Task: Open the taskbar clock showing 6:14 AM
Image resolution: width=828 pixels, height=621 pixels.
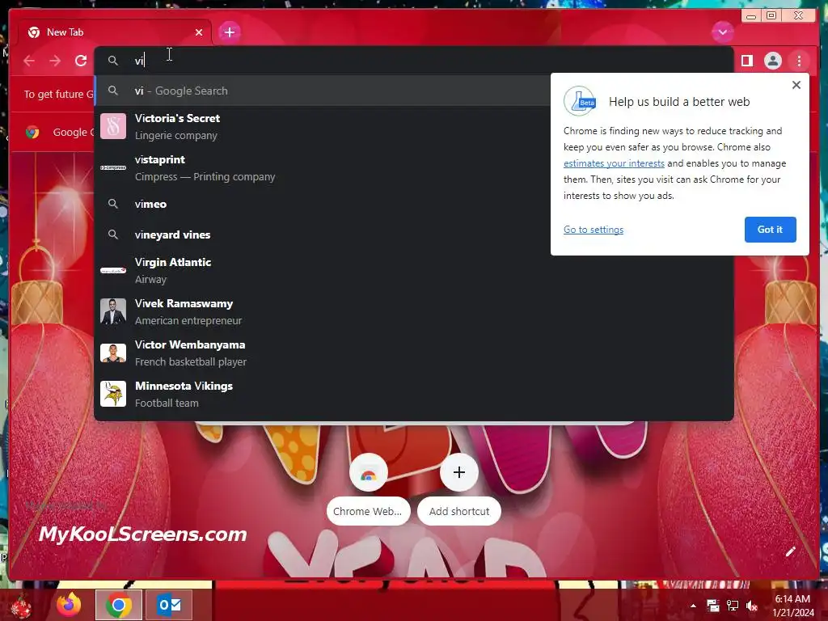Action: click(793, 606)
